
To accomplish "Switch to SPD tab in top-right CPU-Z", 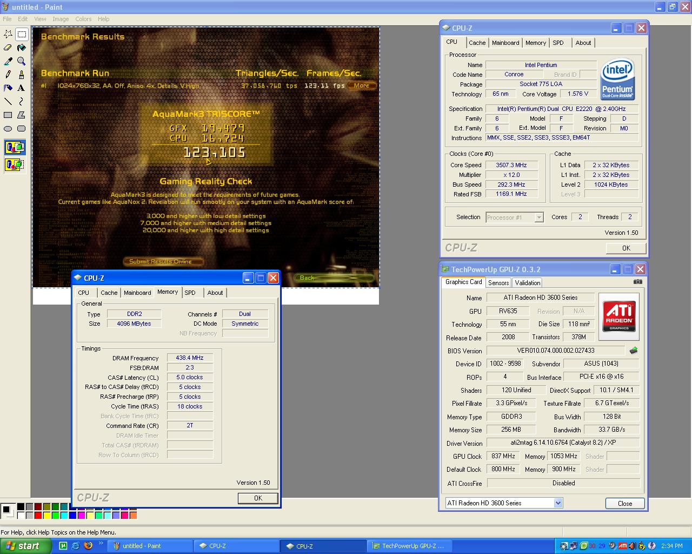I will 558,43.
